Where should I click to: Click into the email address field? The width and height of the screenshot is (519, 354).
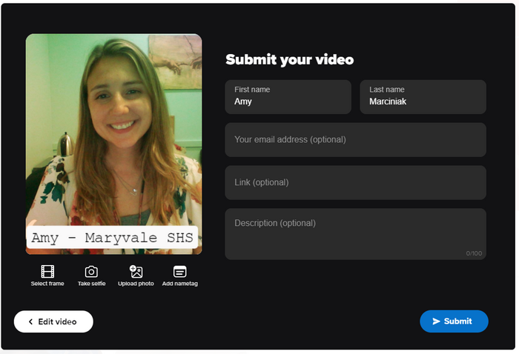(x=355, y=140)
